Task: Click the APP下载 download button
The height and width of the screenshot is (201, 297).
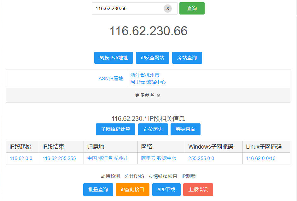Action: (166, 190)
